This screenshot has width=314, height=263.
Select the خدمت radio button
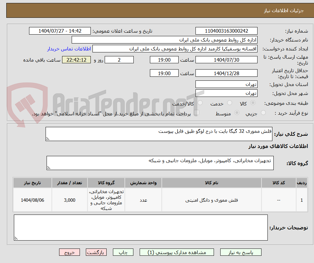pyautogui.click(x=229, y=102)
